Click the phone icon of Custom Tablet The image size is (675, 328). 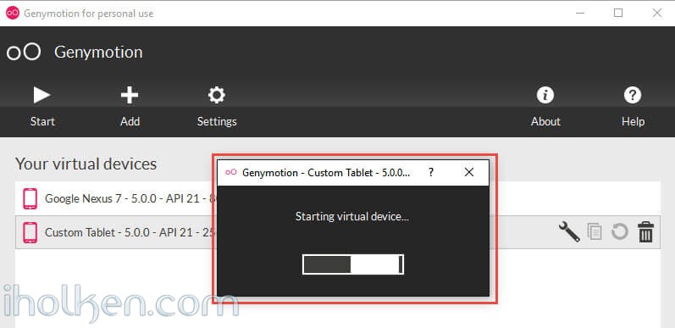[x=30, y=232]
